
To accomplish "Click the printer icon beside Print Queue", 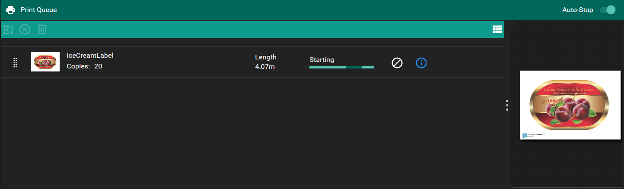I will point(10,10).
